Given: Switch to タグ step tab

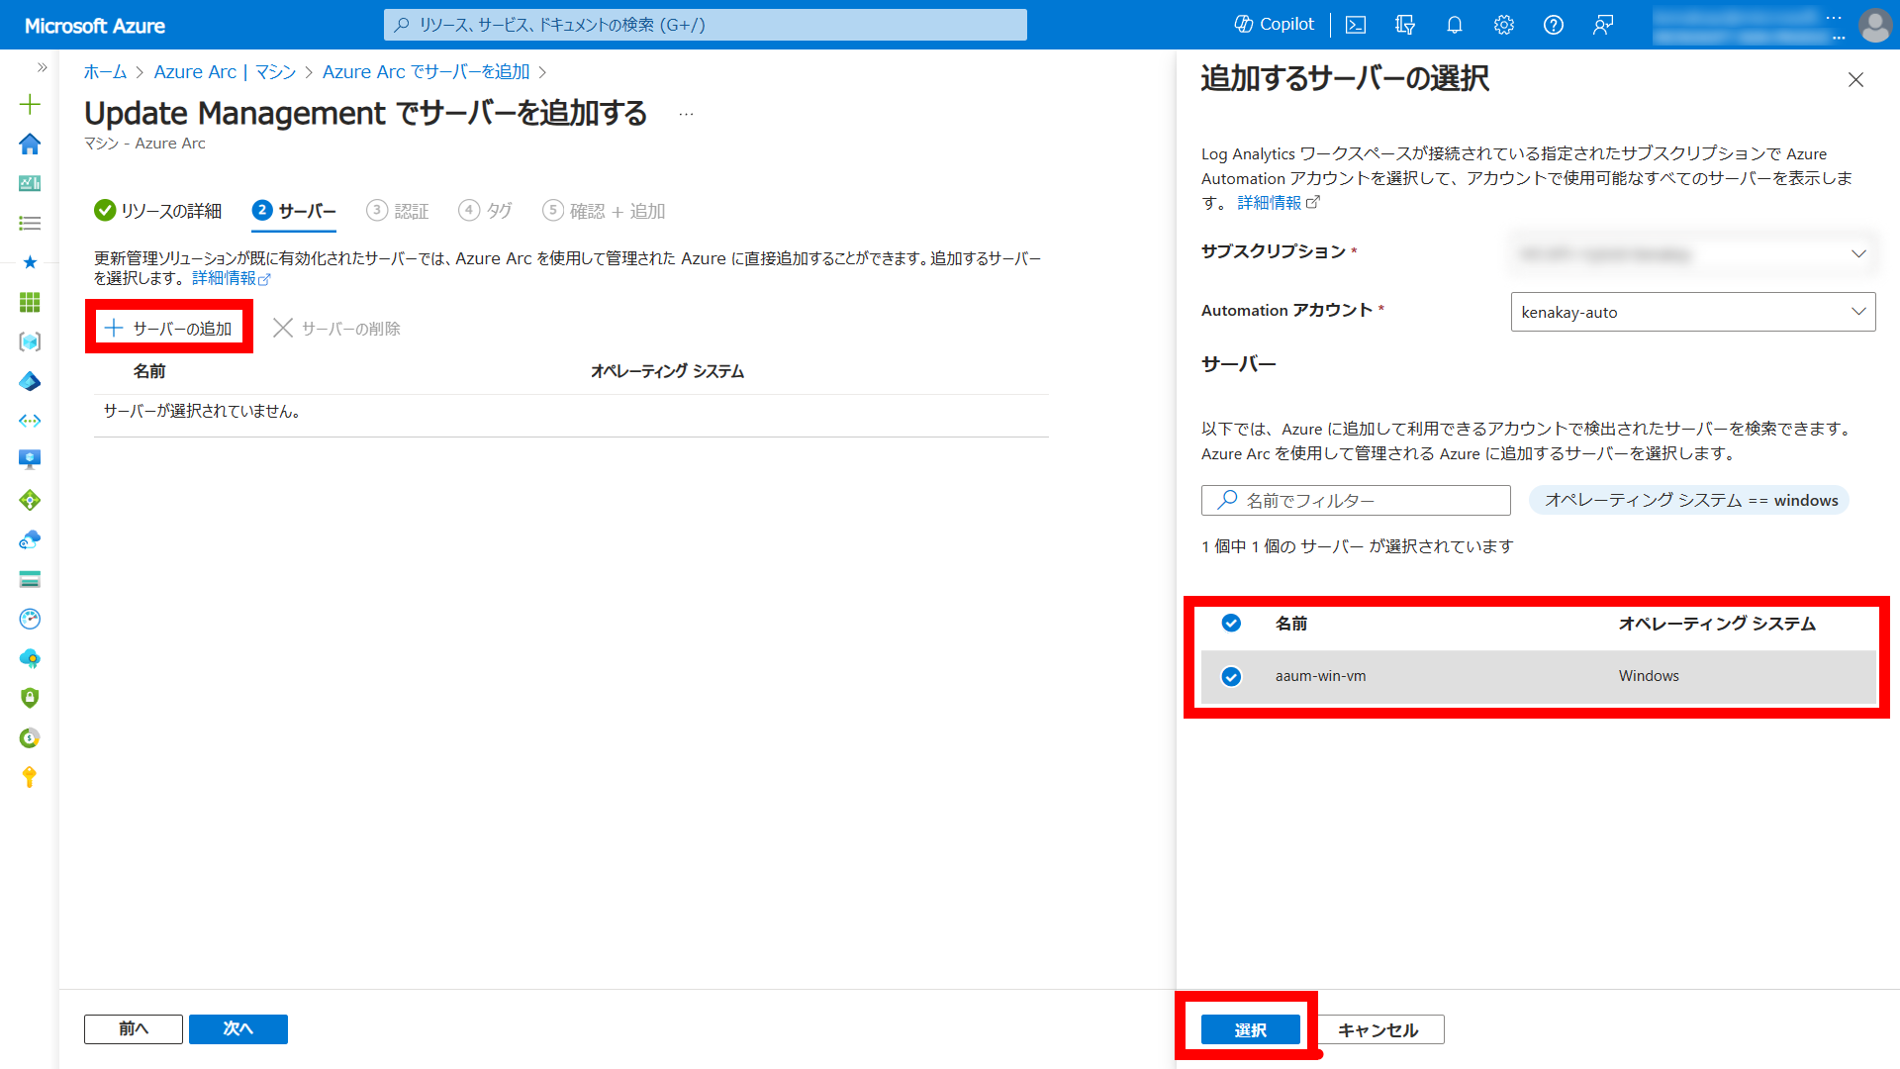Looking at the screenshot, I should [x=485, y=211].
